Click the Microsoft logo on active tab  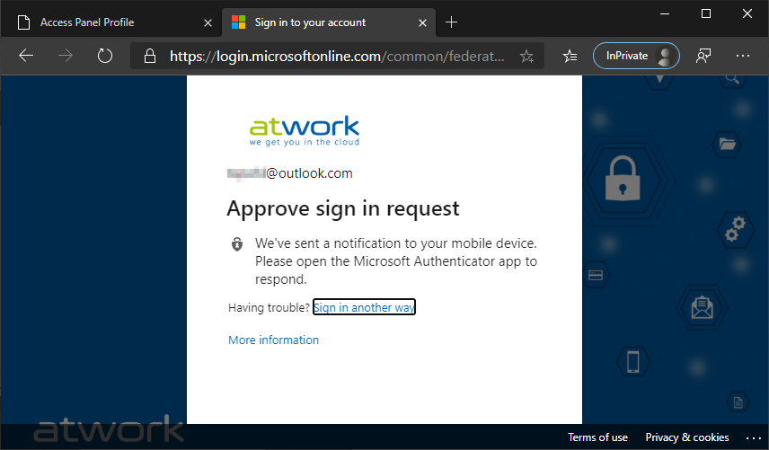(x=238, y=22)
